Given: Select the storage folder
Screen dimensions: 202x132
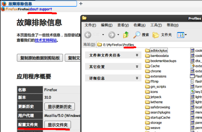Looking at the screenshot, I should (153, 123).
